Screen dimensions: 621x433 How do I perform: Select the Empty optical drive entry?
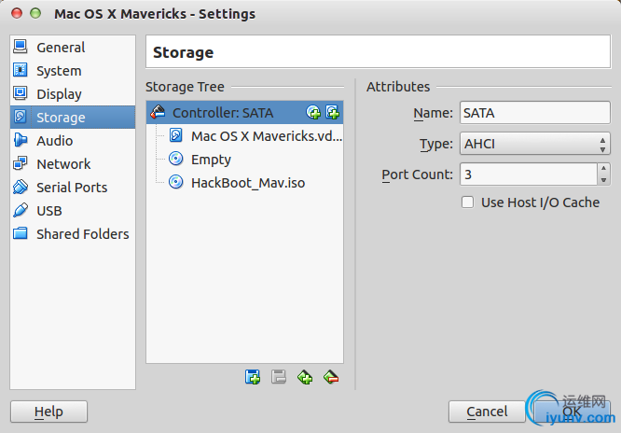[211, 160]
